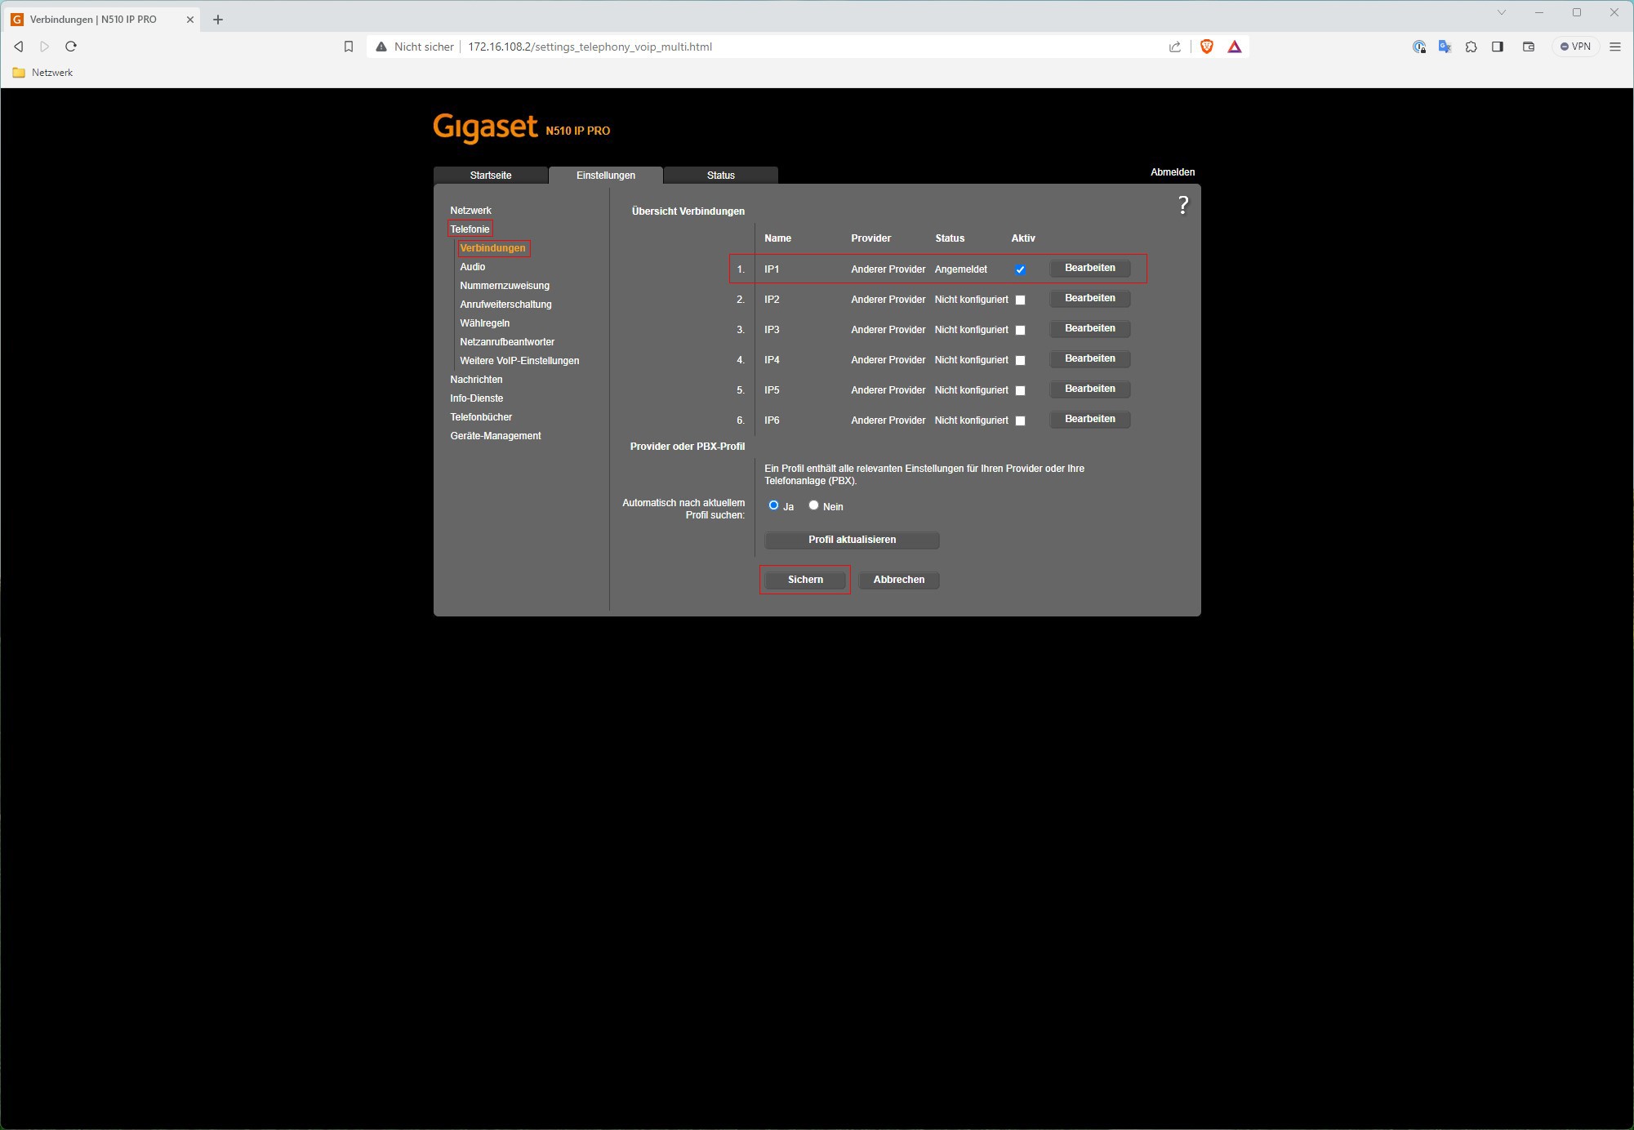
Task: Click Bearbeiten for connection IP5
Action: (1089, 389)
